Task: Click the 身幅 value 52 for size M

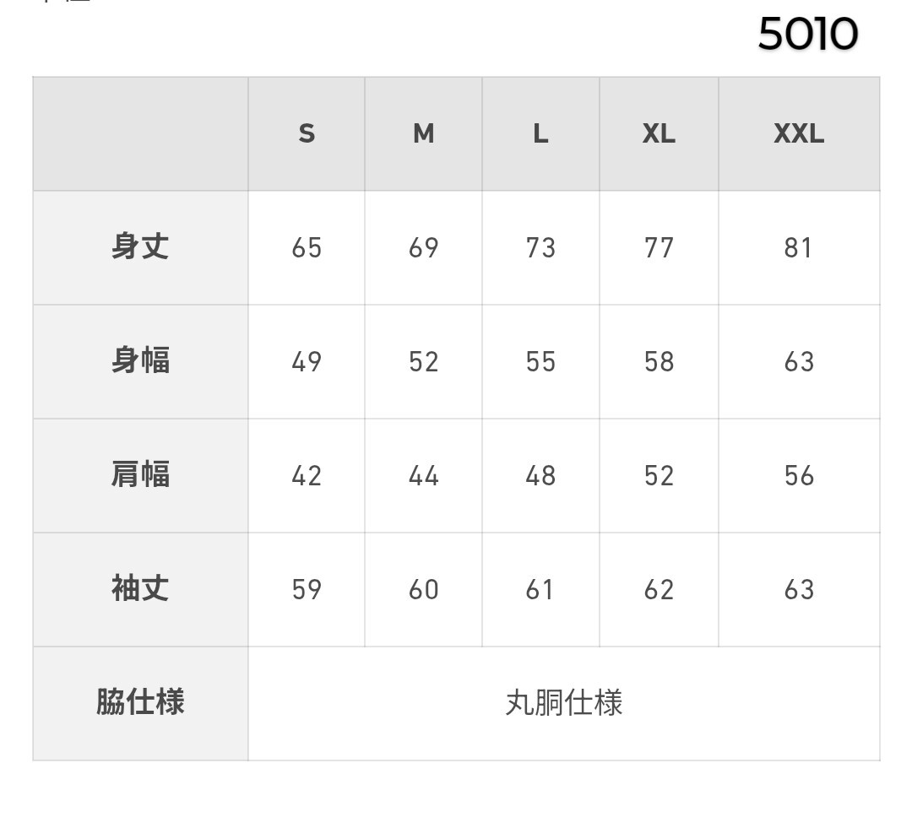Action: [423, 361]
